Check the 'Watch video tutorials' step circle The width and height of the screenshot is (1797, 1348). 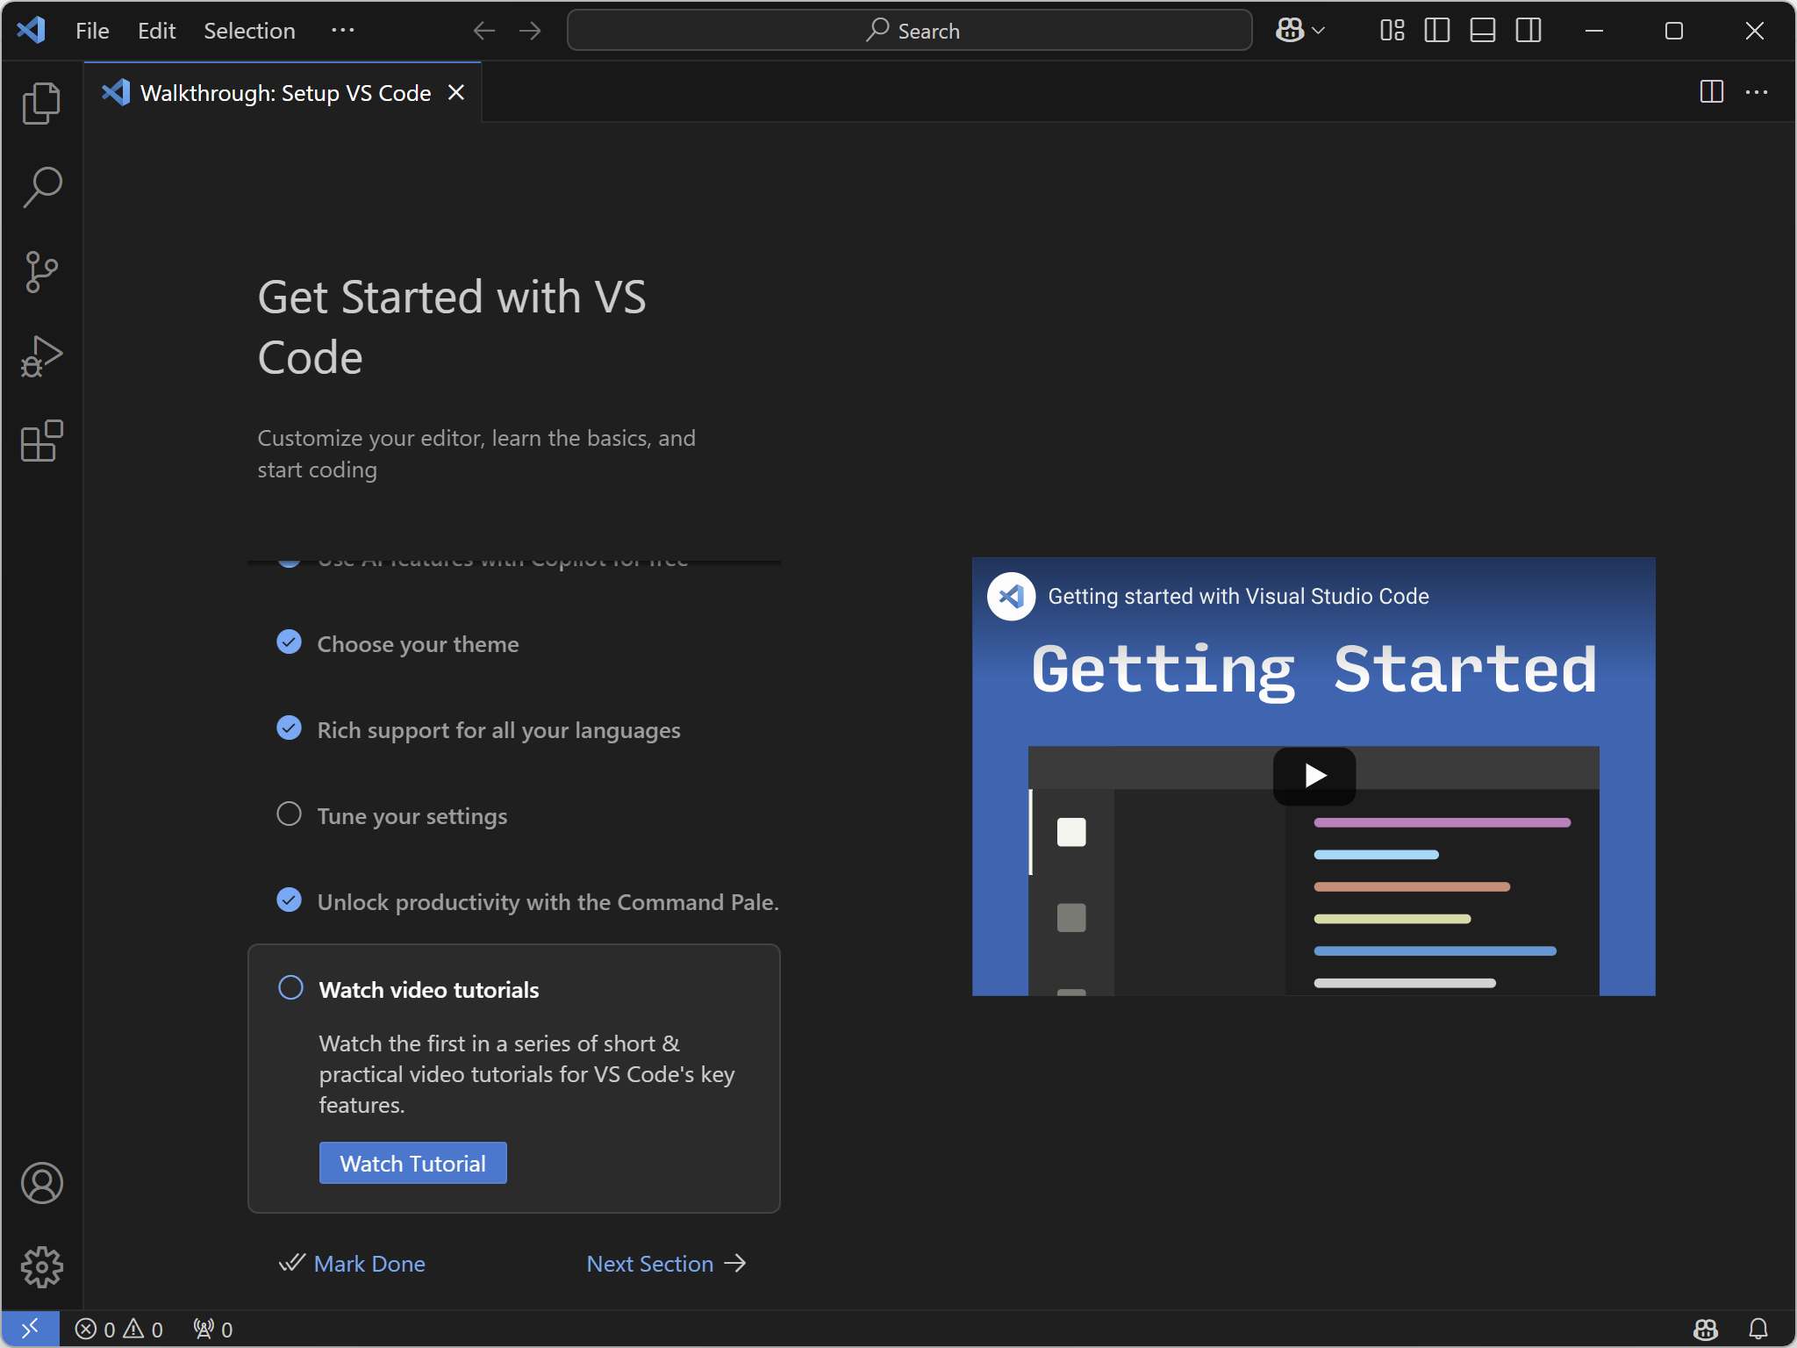click(290, 988)
